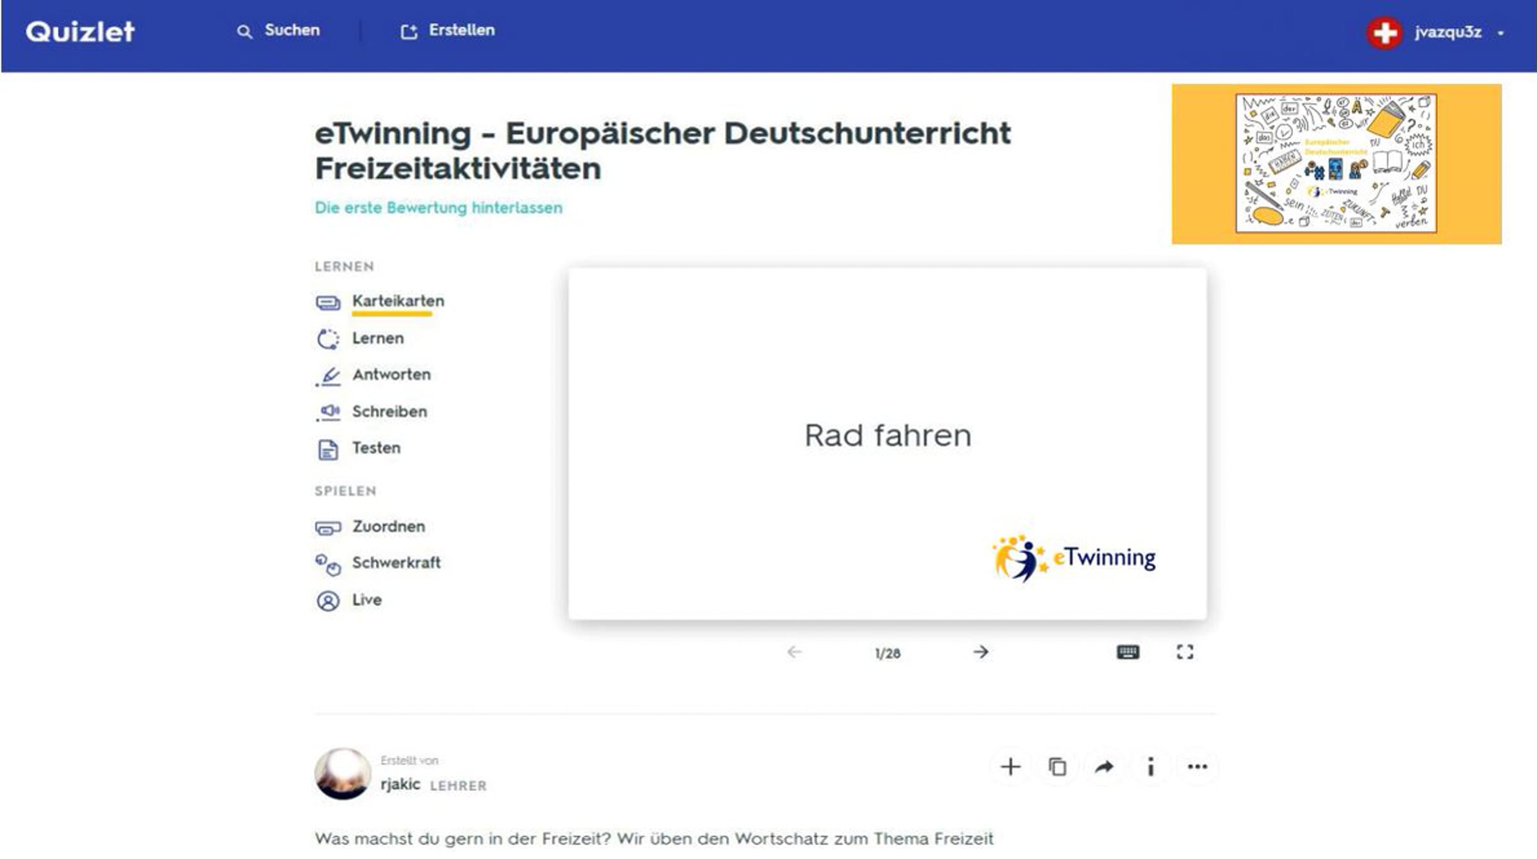Select the Karteikarten mode
Screen dimensions: 1537x859
click(398, 301)
